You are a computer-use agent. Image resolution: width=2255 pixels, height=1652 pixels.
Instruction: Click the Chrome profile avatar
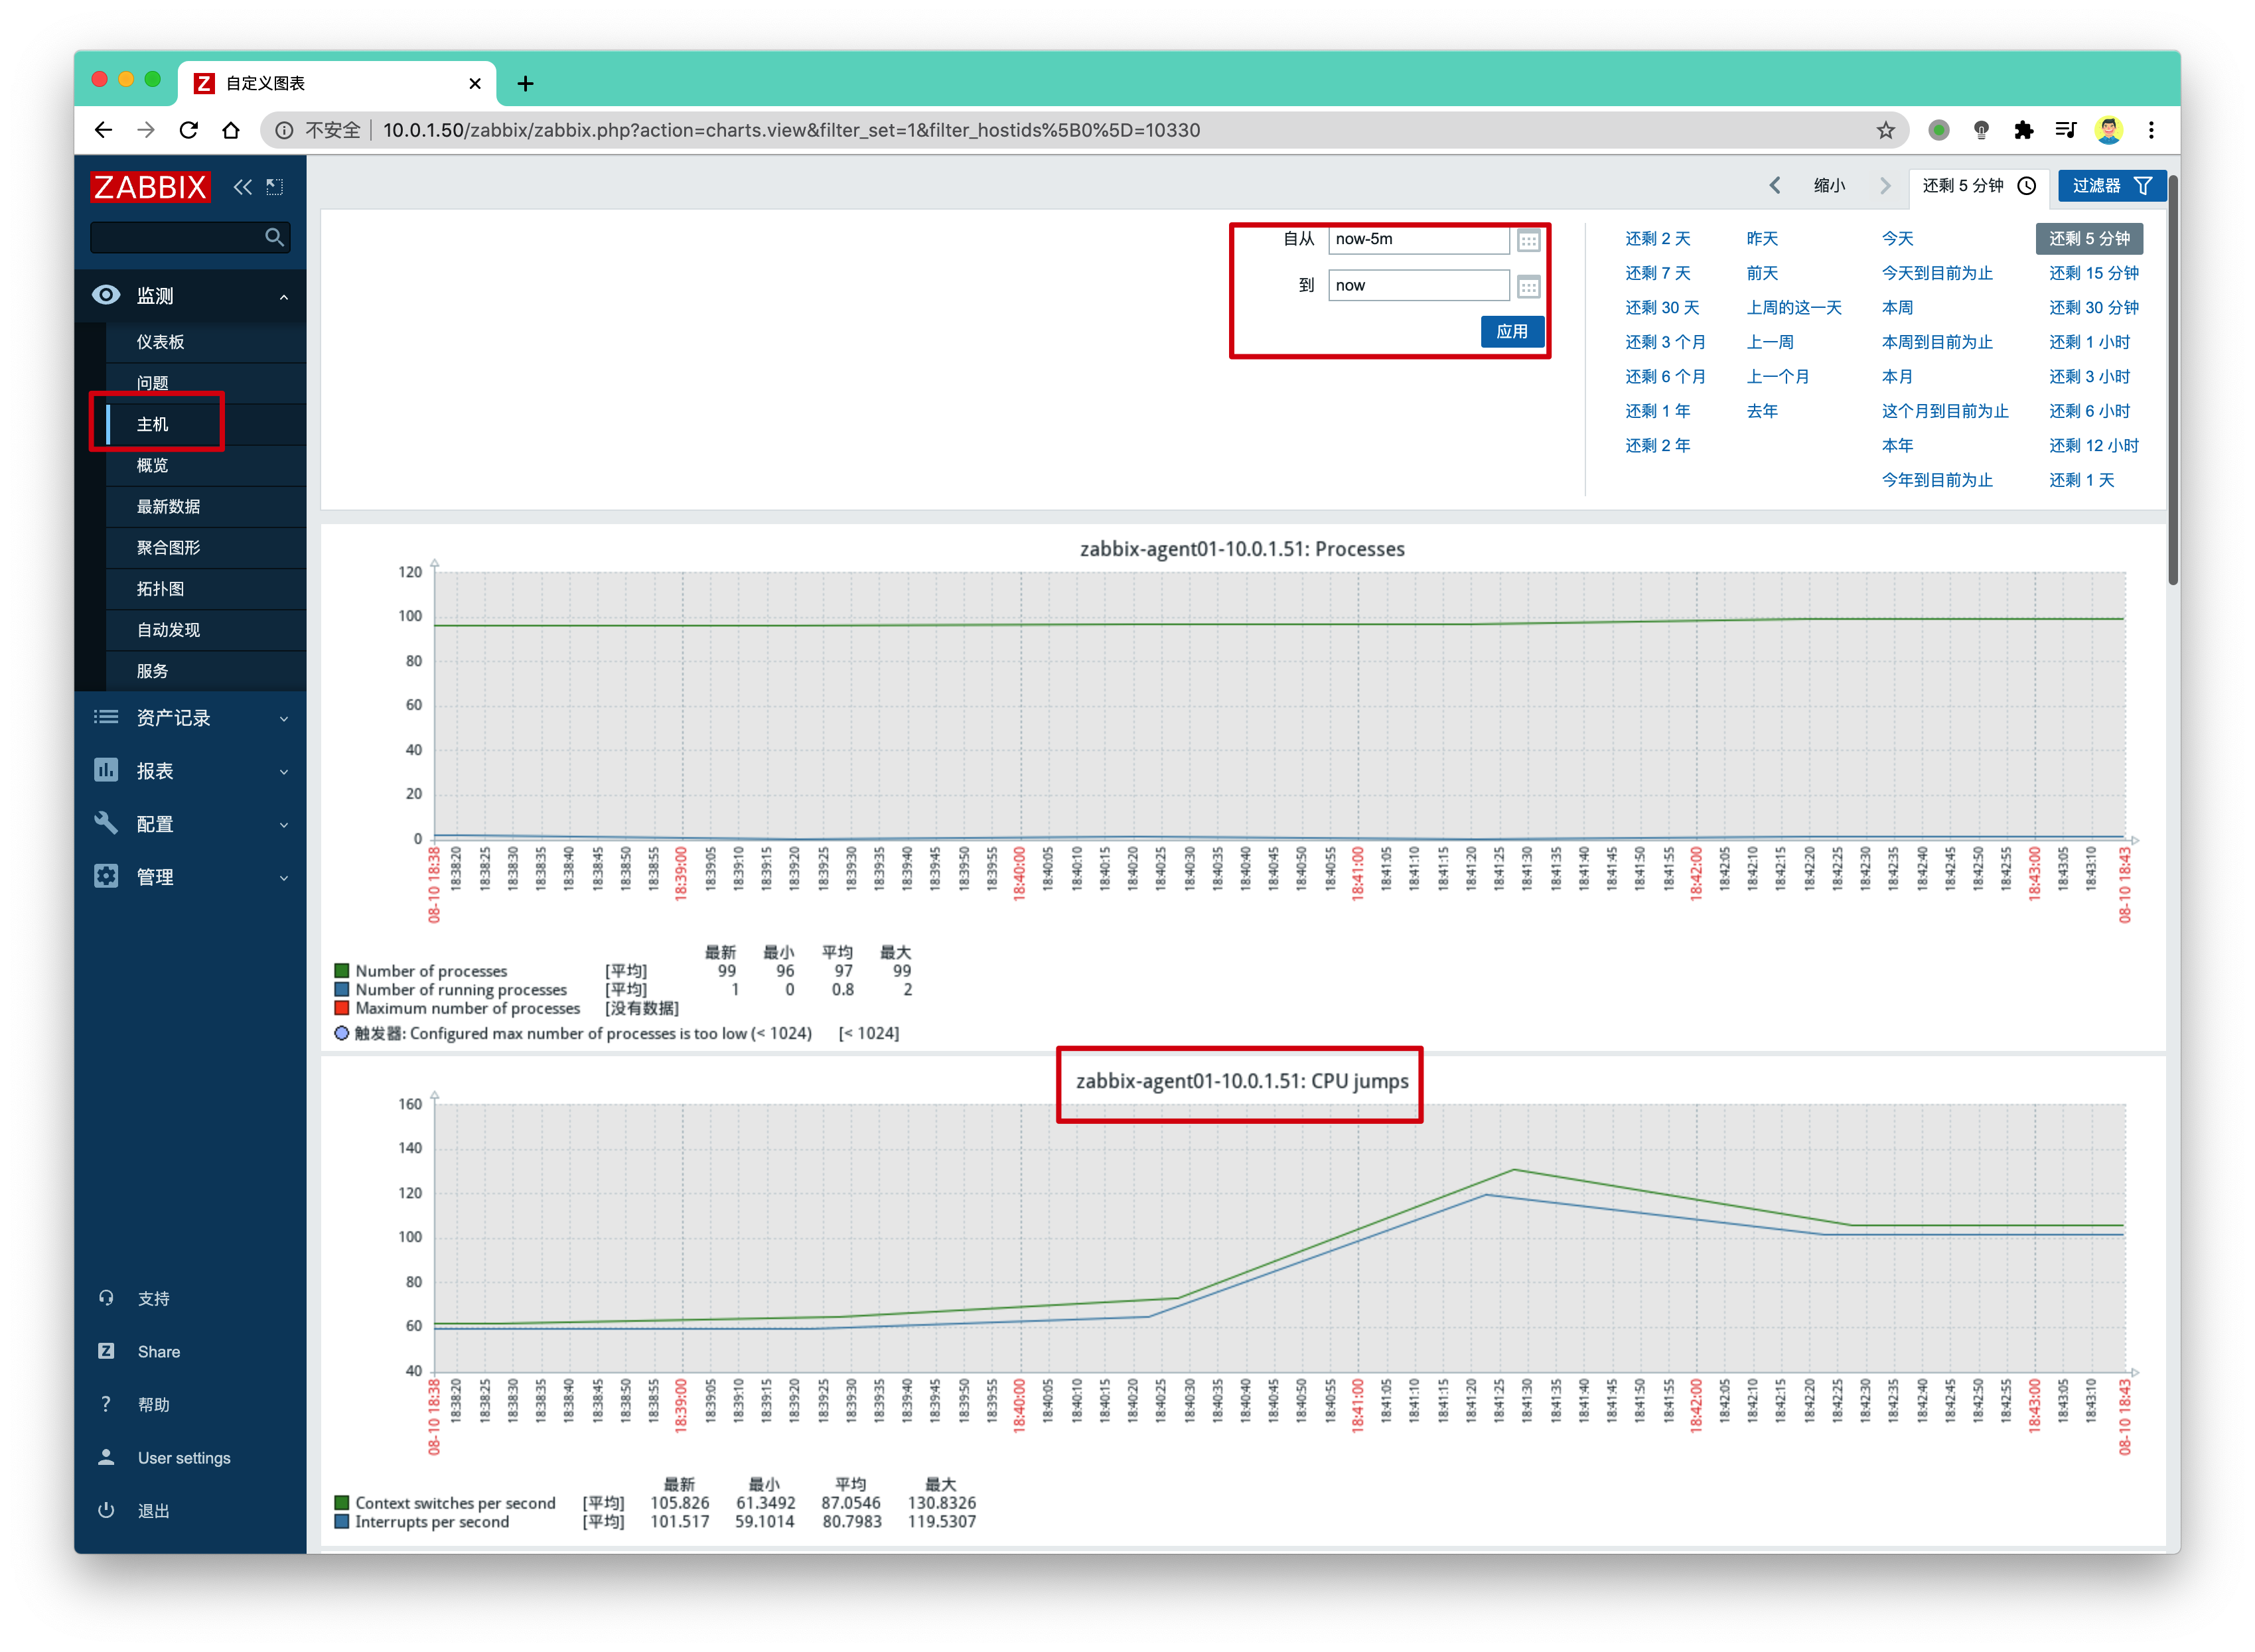point(2109,130)
